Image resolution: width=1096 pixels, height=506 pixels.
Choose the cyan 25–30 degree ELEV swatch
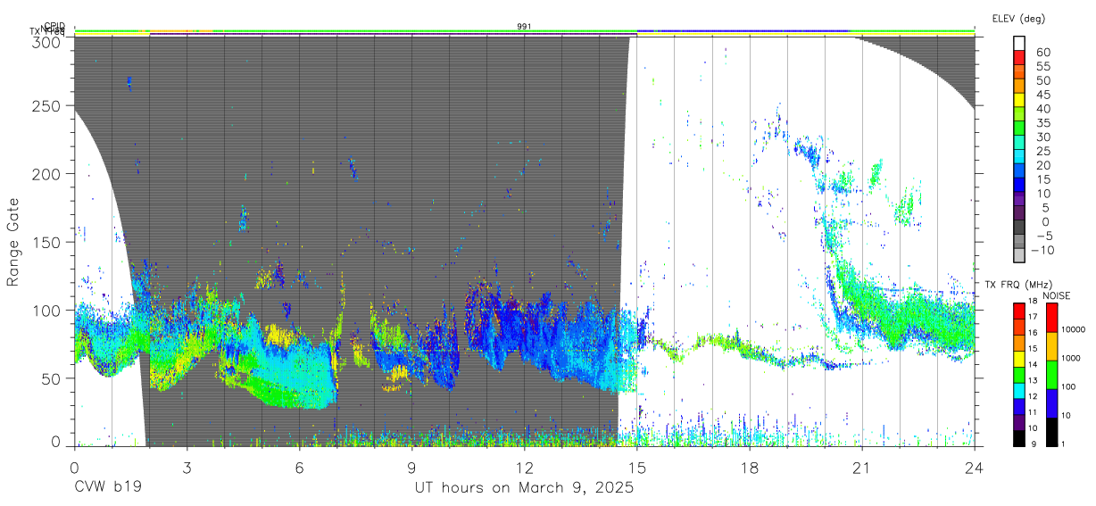coord(1019,141)
